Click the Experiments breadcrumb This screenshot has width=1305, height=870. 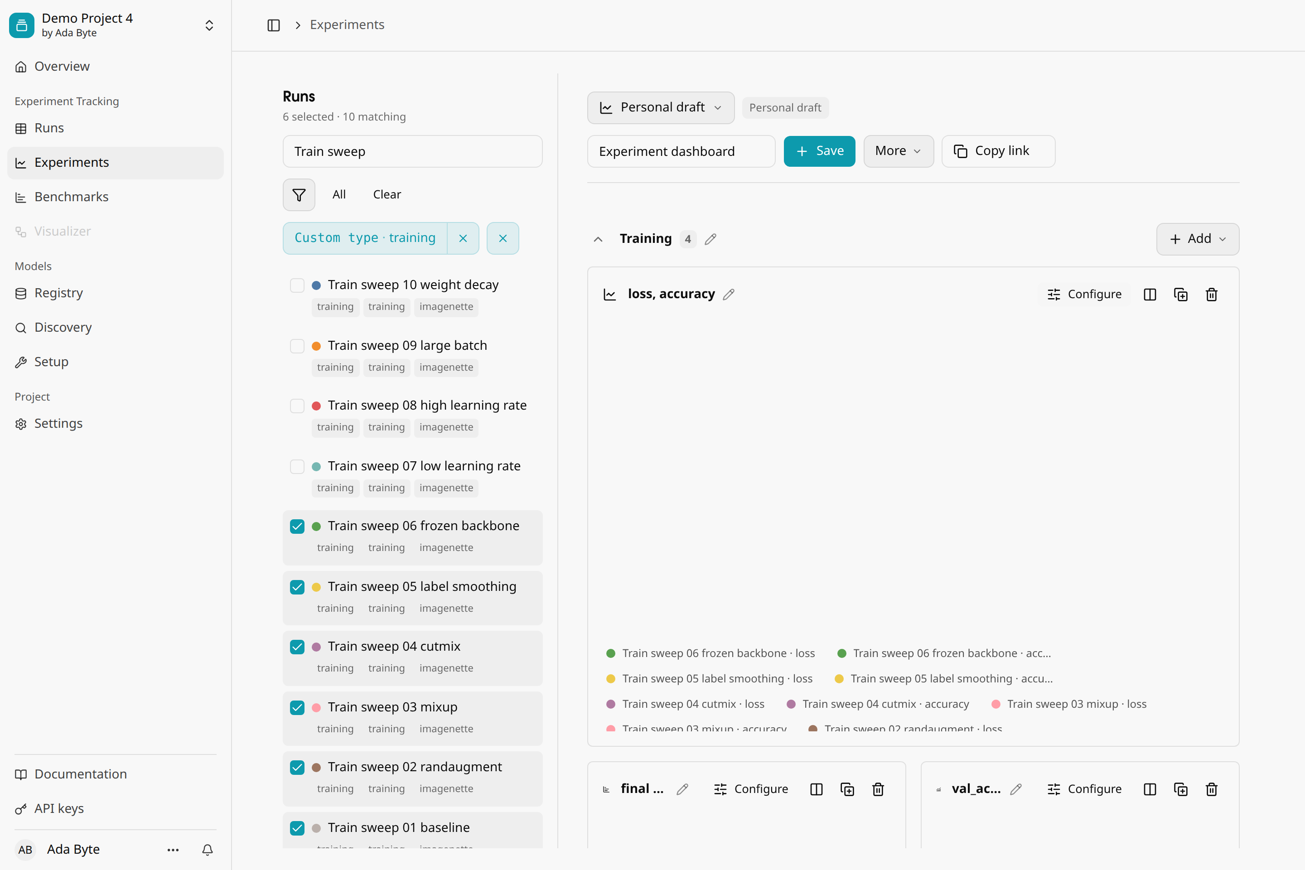pos(347,25)
